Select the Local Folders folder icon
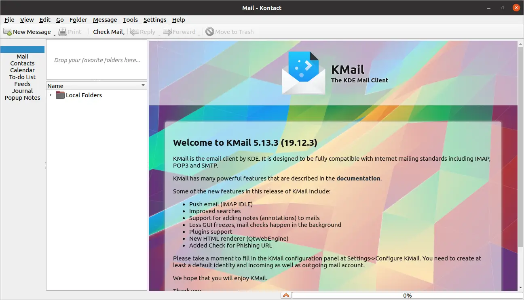Image resolution: width=524 pixels, height=300 pixels. [x=60, y=95]
